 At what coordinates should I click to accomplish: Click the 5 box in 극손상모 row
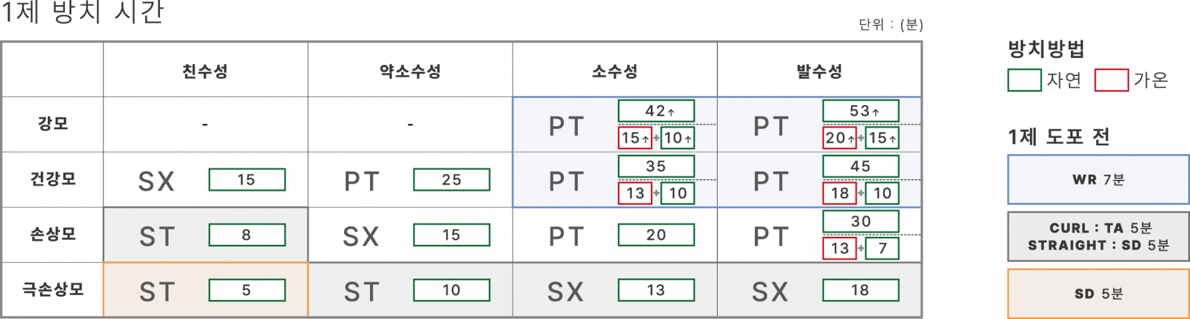pos(247,290)
